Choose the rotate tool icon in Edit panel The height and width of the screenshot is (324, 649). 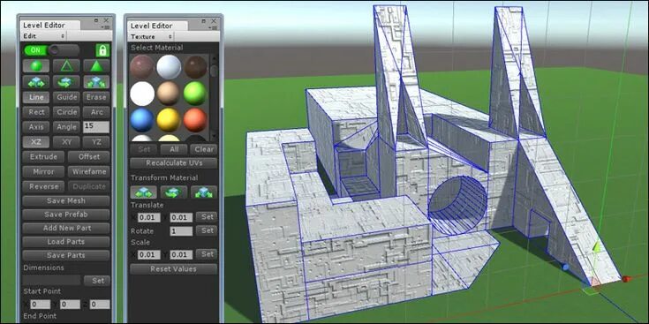click(66, 82)
